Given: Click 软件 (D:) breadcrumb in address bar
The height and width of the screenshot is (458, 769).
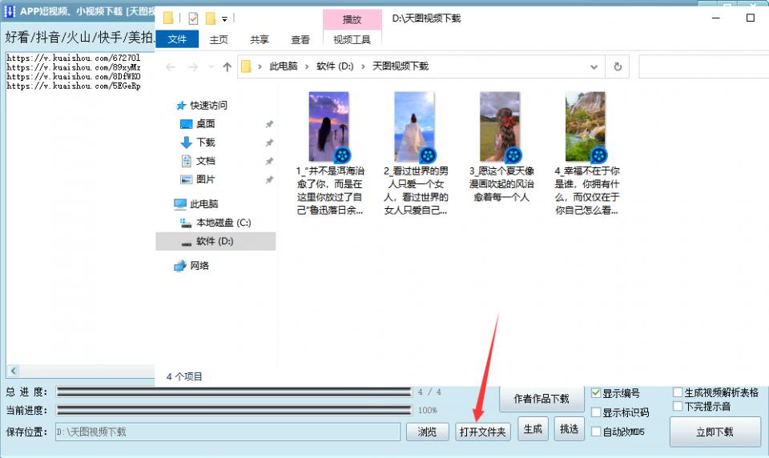Looking at the screenshot, I should pyautogui.click(x=335, y=66).
